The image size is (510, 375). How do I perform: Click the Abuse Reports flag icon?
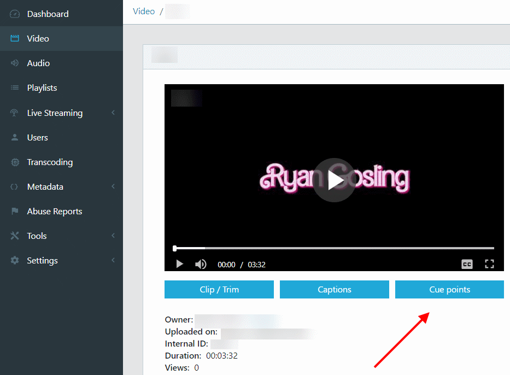tap(15, 211)
